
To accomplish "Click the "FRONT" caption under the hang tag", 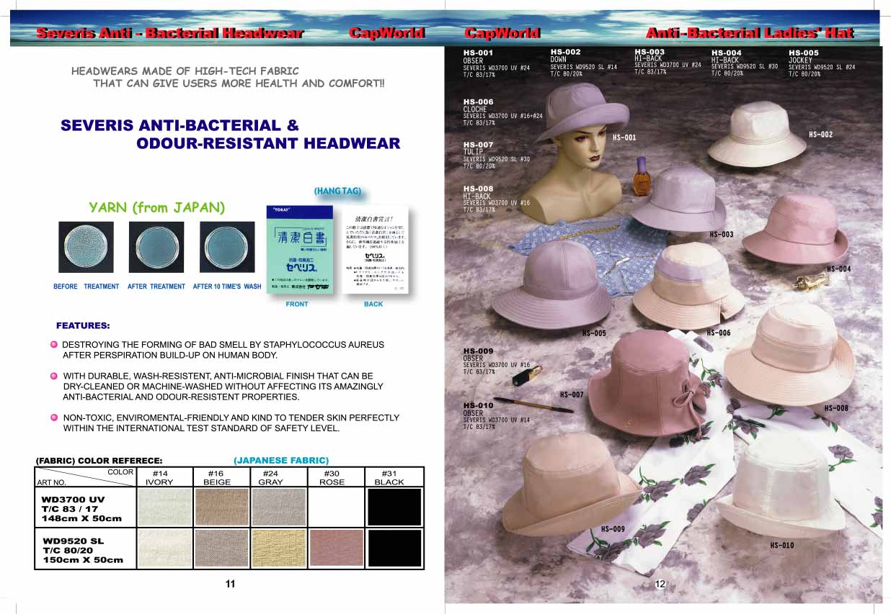I will coord(297,304).
